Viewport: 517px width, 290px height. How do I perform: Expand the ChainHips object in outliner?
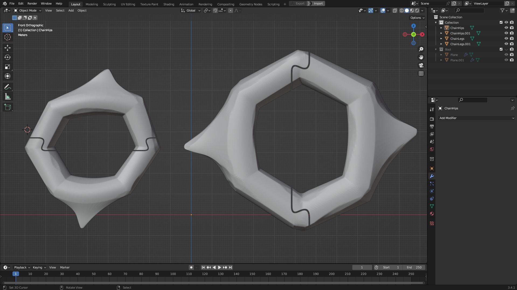pyautogui.click(x=441, y=28)
